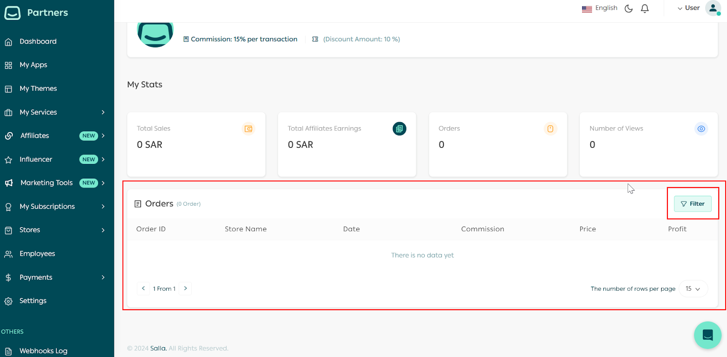
Task: Click the Total Sales wallet icon
Action: pos(249,129)
